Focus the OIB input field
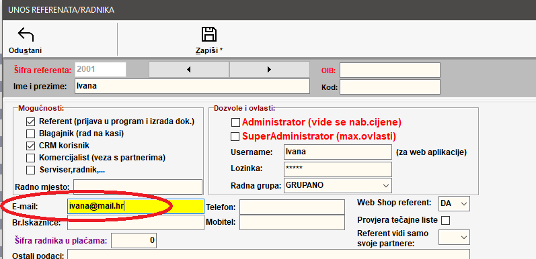 pyautogui.click(x=389, y=70)
